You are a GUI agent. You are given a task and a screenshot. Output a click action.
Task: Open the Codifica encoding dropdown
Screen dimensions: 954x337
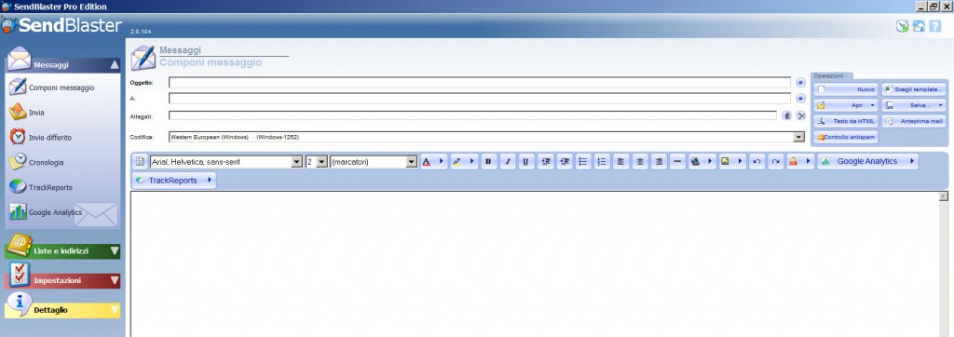coord(799,138)
